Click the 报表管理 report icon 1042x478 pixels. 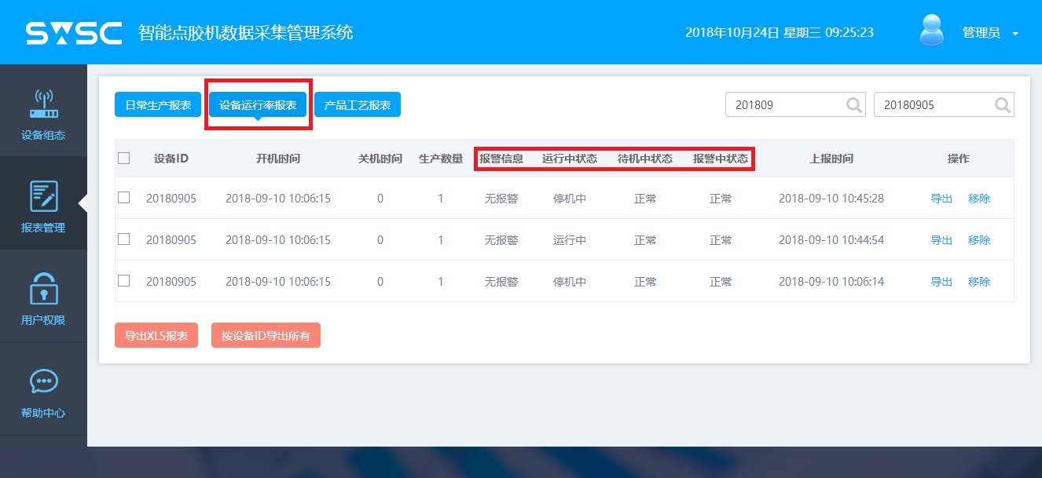tap(43, 196)
